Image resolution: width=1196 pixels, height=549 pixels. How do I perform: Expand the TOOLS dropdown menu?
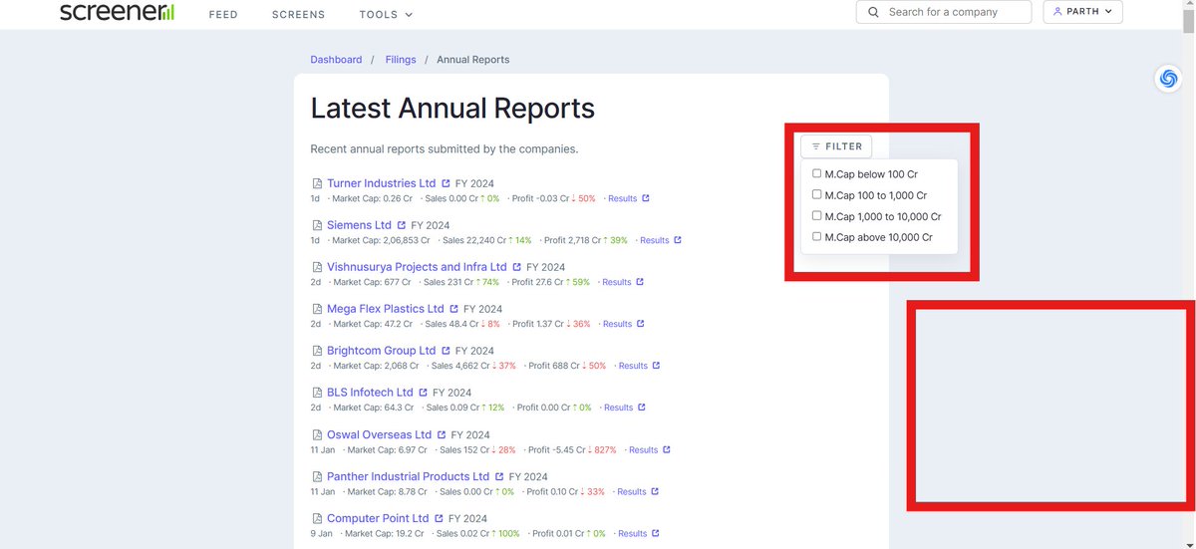point(386,15)
